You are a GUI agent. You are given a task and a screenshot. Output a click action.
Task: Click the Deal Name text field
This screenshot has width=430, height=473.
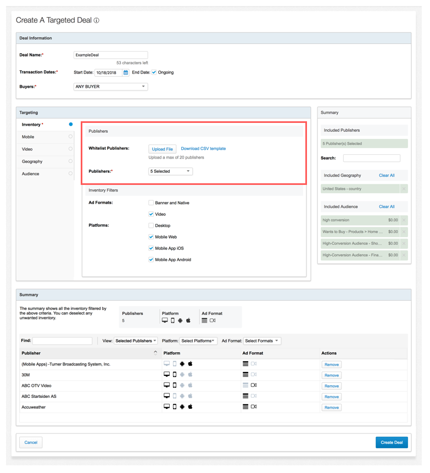tap(110, 55)
